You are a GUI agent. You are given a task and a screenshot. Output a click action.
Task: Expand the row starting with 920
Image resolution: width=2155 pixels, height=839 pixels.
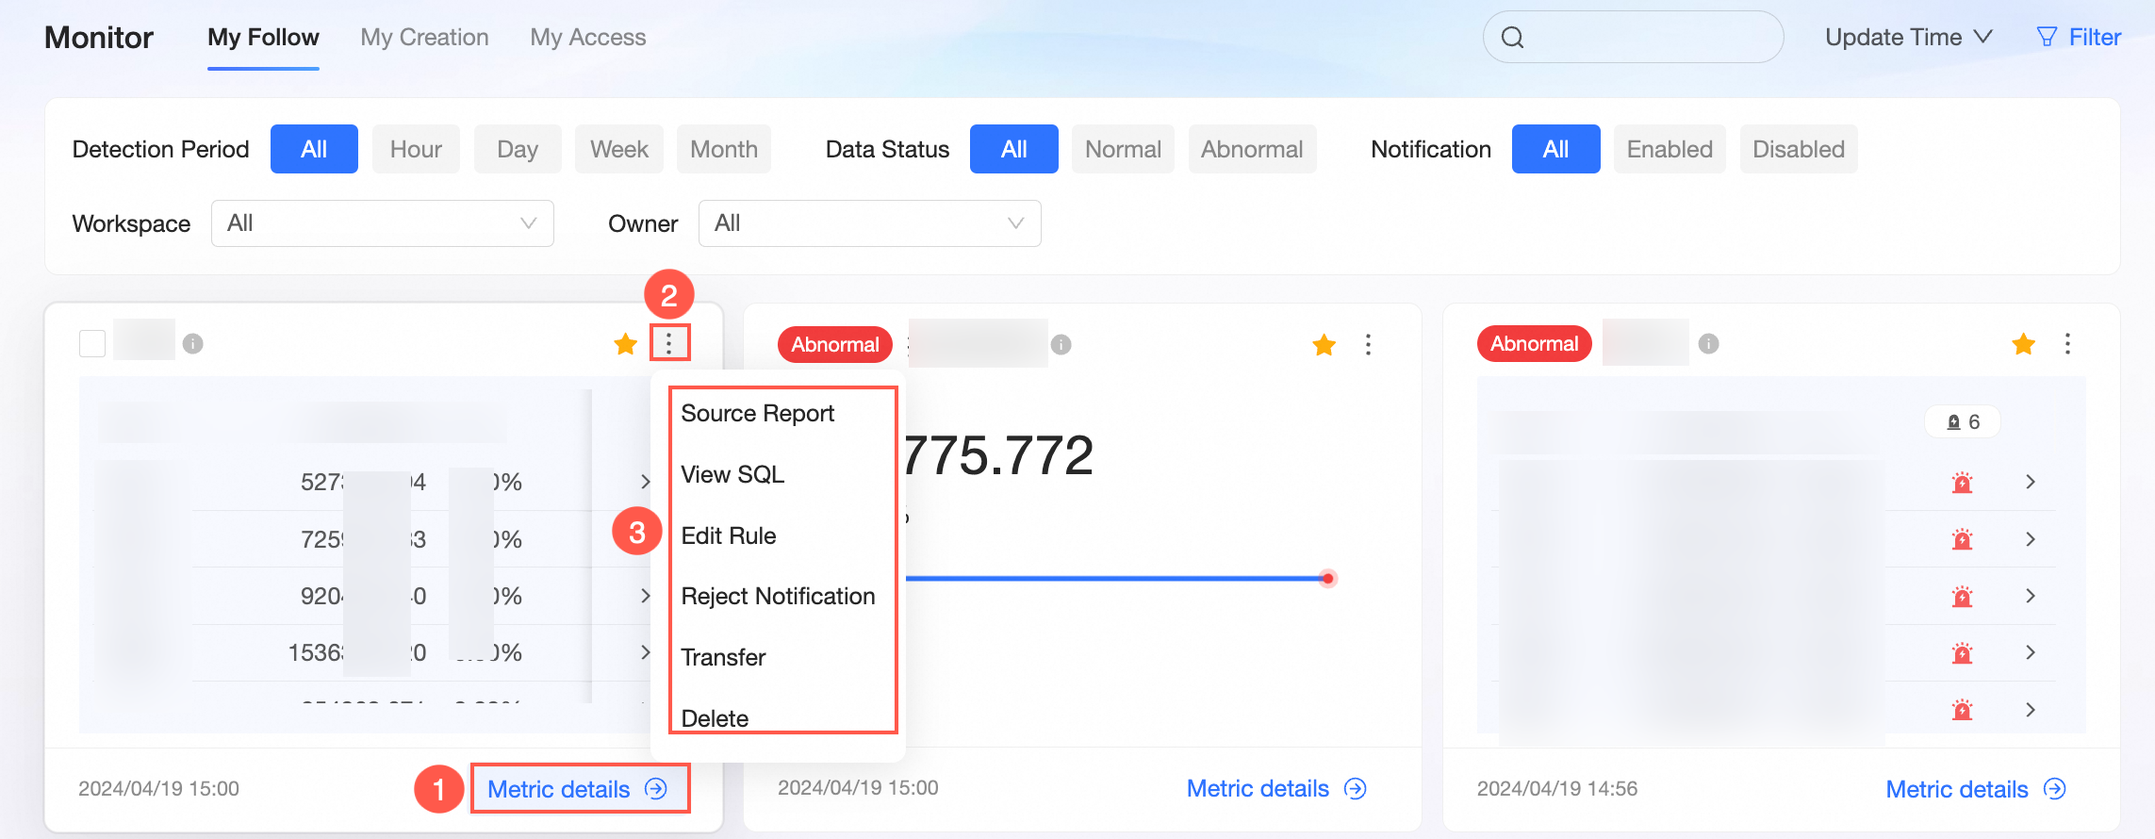tap(645, 596)
